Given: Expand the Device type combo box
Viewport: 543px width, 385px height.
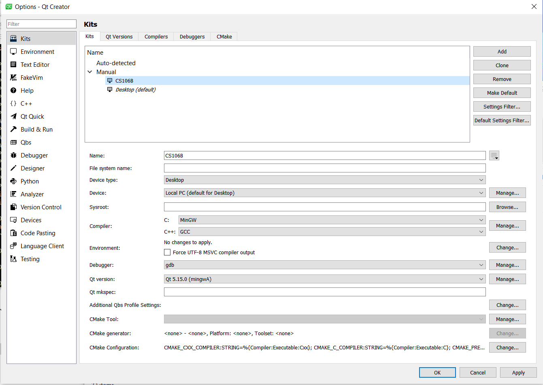Looking at the screenshot, I should [x=324, y=180].
